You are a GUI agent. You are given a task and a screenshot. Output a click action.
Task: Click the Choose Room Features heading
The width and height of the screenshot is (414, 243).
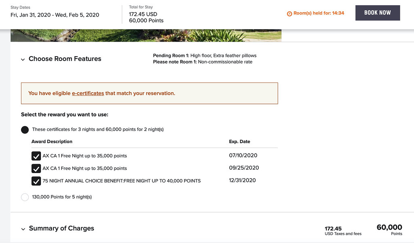point(65,59)
